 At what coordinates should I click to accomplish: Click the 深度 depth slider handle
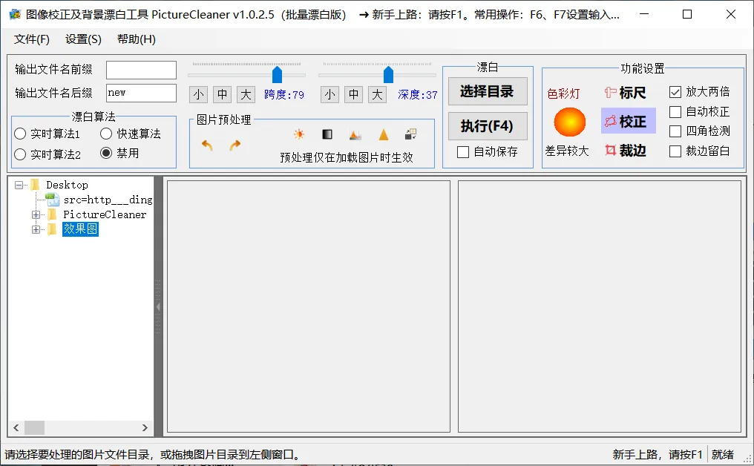point(388,74)
